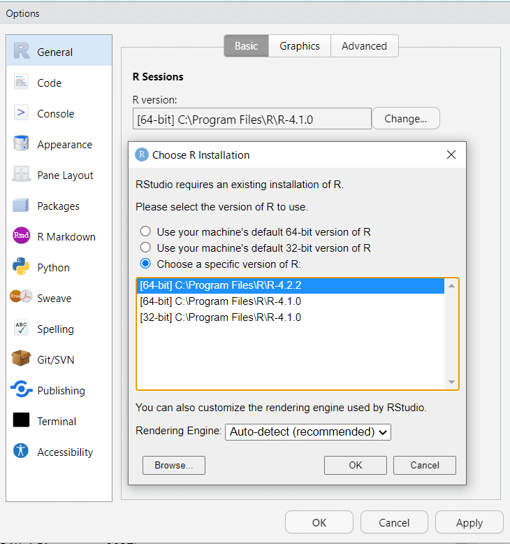Open the Code settings icon
Screen dimensions: 510x544
point(21,83)
